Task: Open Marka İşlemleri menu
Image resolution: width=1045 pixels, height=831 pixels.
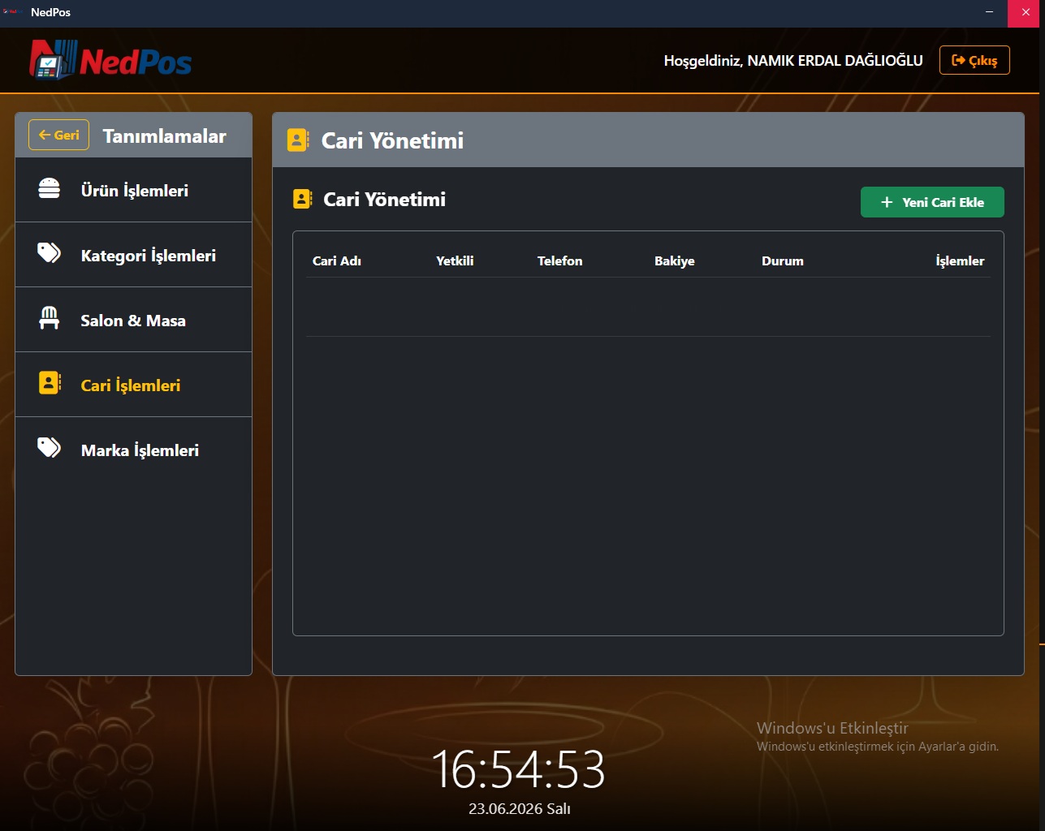Action: pyautogui.click(x=133, y=450)
